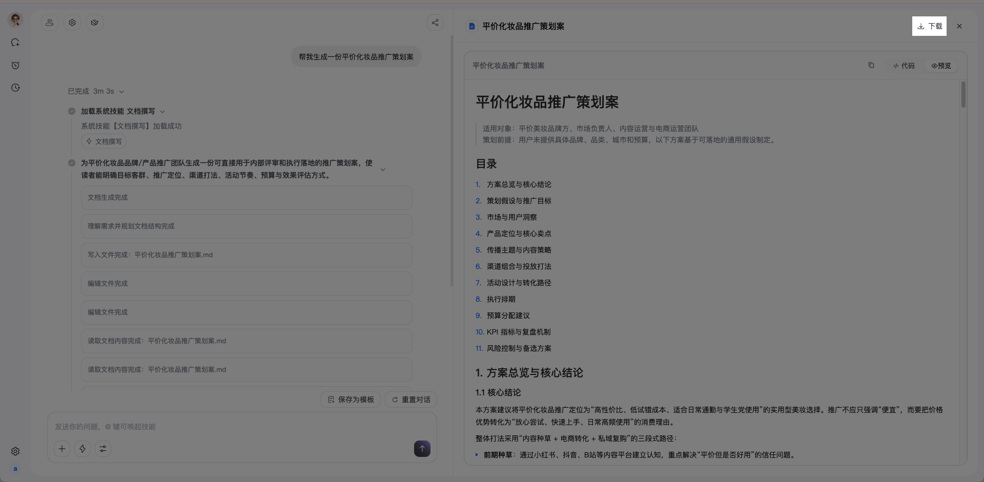
Task: Click the chat panel scrollbar
Action: click(452, 161)
